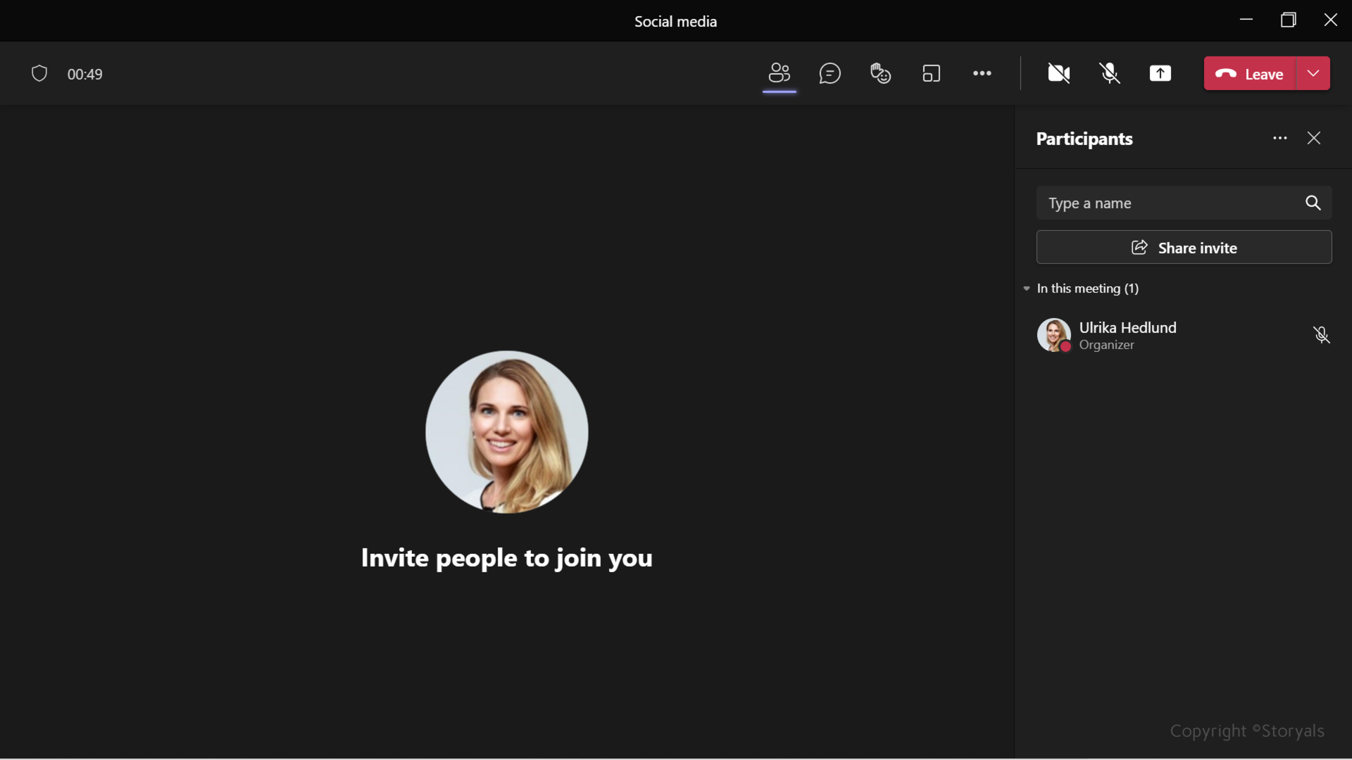Collapse the In this meeting section
This screenshot has width=1352, height=760.
click(1027, 289)
